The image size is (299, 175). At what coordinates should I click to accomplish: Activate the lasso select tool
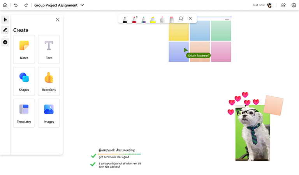181,19
